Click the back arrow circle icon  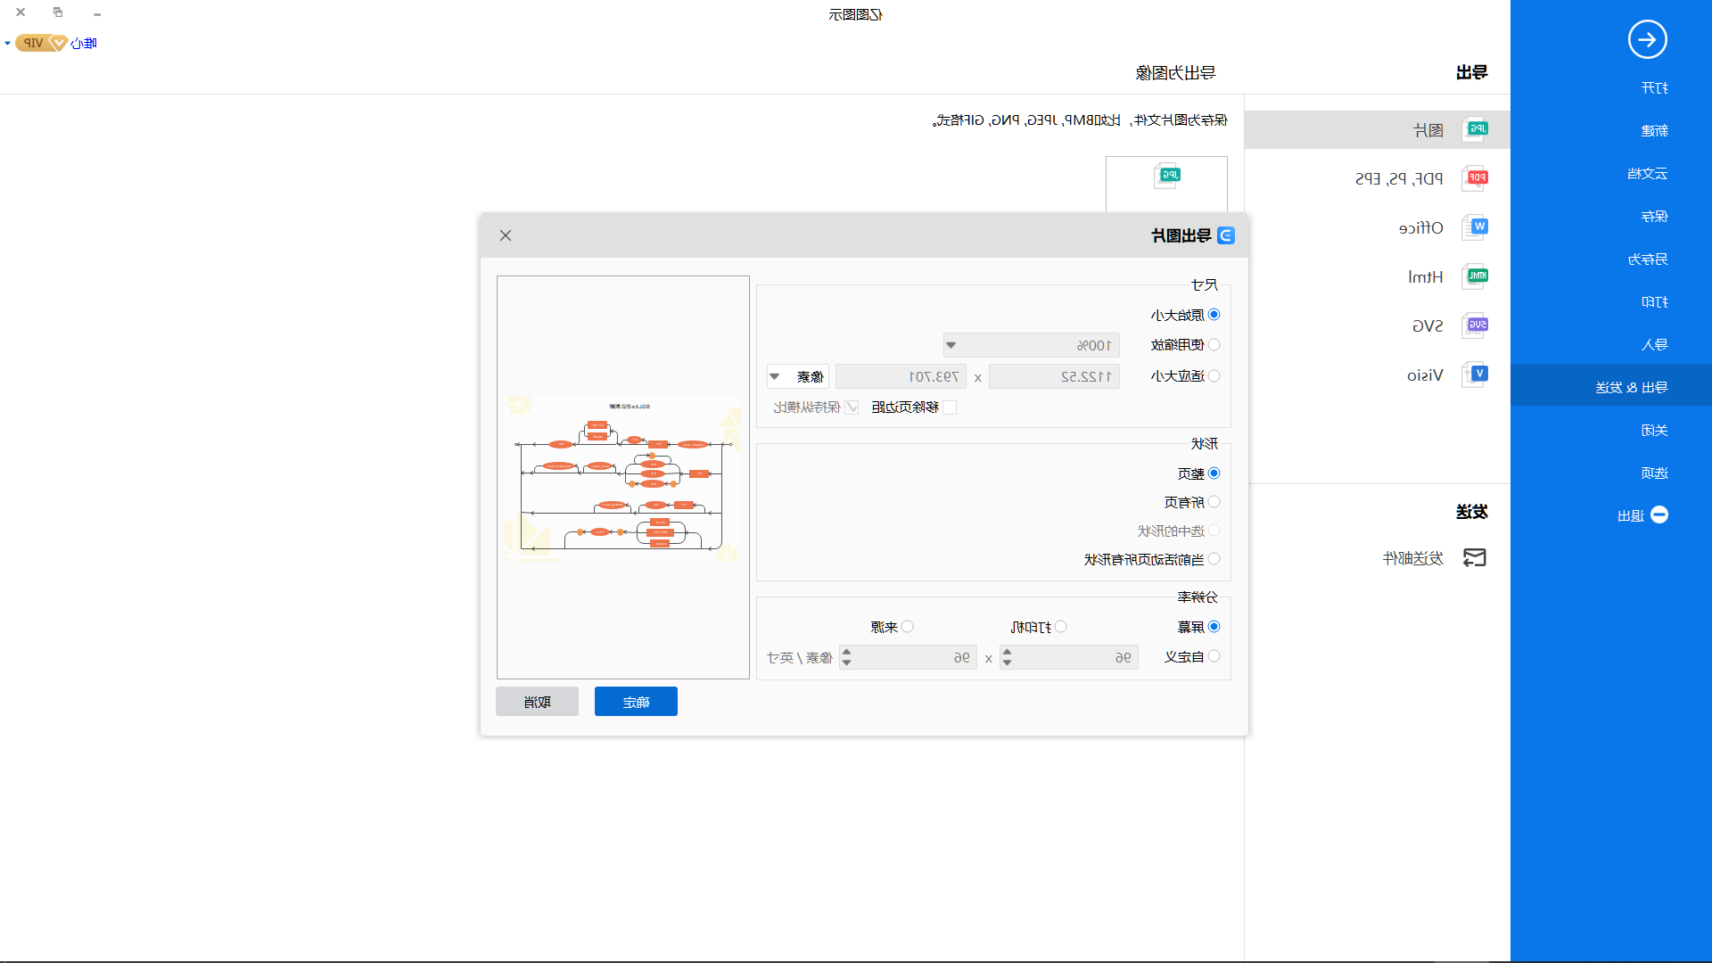coord(1647,39)
